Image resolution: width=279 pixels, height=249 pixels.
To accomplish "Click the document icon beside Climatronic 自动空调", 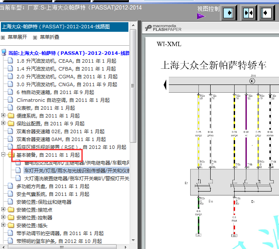I will click(x=10, y=100).
